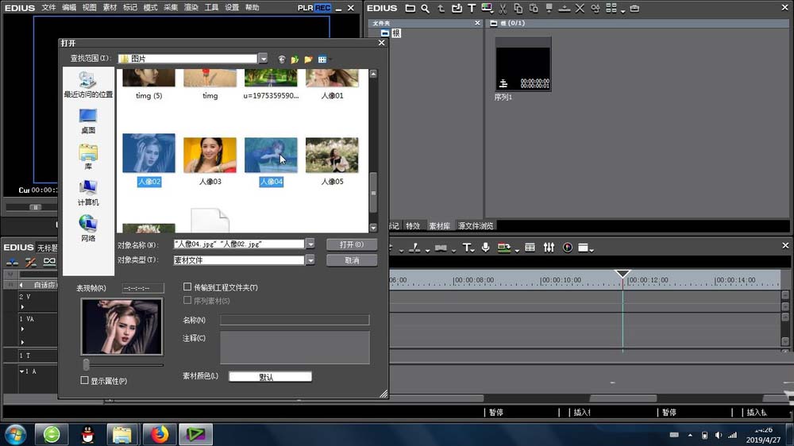The height and width of the screenshot is (446, 794).
Task: Click the infinity link mode icon on timeline
Action: 49,262
